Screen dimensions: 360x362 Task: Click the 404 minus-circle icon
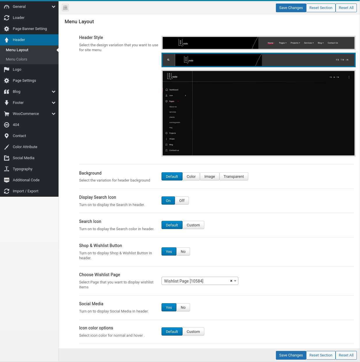click(x=7, y=125)
